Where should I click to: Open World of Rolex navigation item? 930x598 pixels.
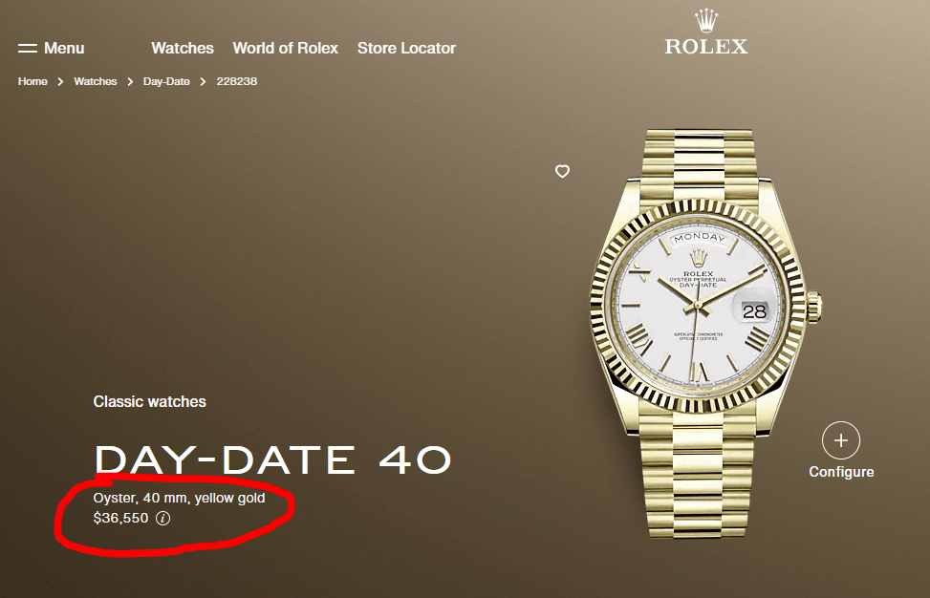tap(285, 48)
